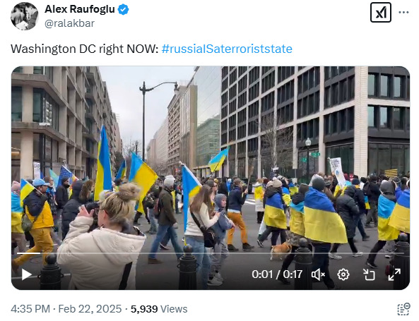The height and width of the screenshot is (321, 419).
Task: Click the bottom-right post analysis icon
Action: pos(403,309)
